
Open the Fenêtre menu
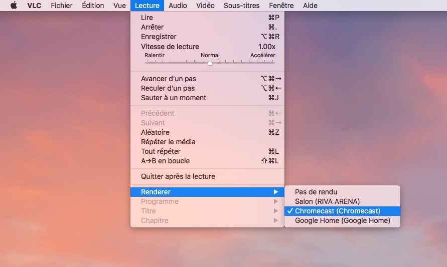point(281,6)
